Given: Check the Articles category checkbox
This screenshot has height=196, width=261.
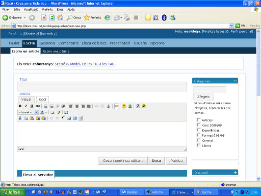Looking at the screenshot, I should 198,119.
